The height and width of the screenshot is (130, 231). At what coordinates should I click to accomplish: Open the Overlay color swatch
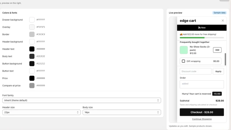[x=32, y=27]
